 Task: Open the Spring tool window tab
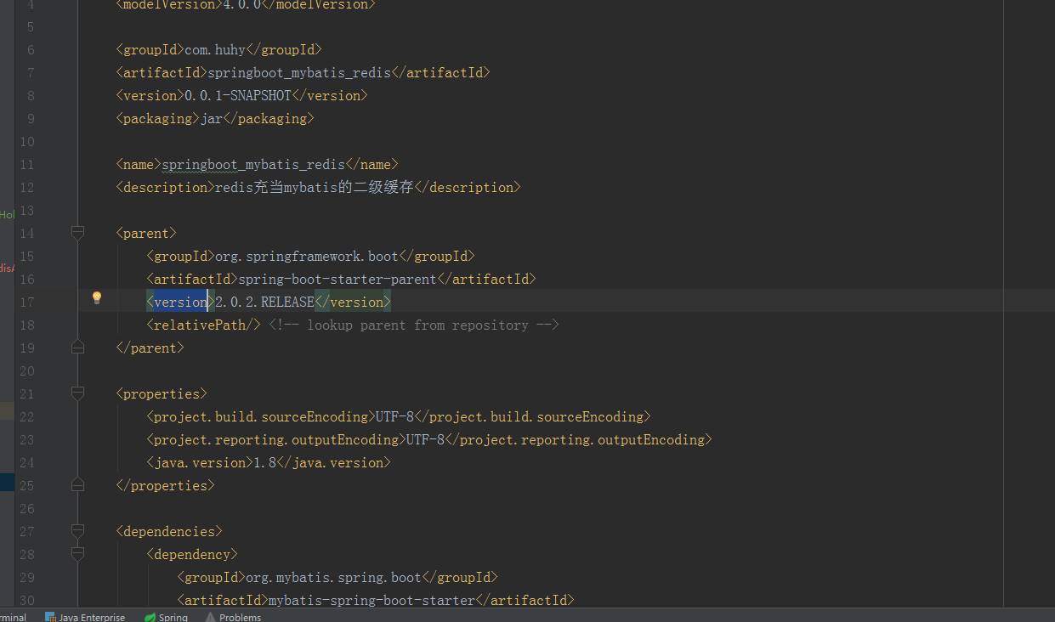[x=173, y=618]
